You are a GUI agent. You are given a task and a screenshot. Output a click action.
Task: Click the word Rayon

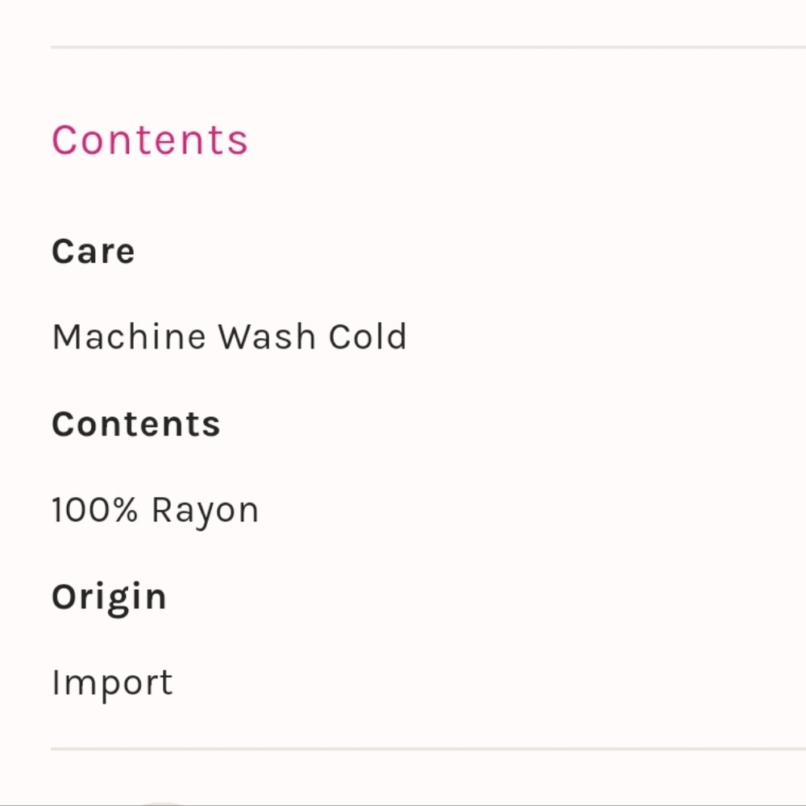coord(205,510)
